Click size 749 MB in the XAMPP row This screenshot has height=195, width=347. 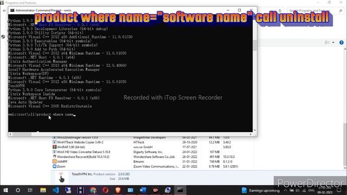pyautogui.click(x=214, y=161)
